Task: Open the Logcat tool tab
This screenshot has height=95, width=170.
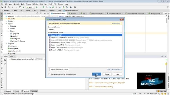Action: [7, 91]
